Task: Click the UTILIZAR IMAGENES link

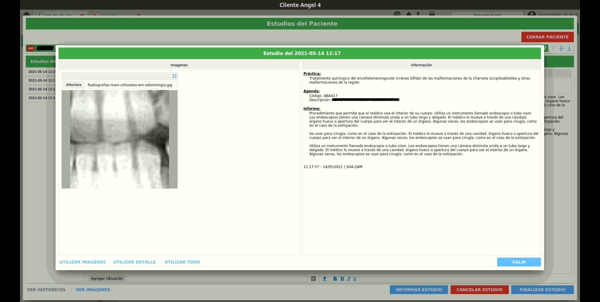Action: [x=82, y=262]
